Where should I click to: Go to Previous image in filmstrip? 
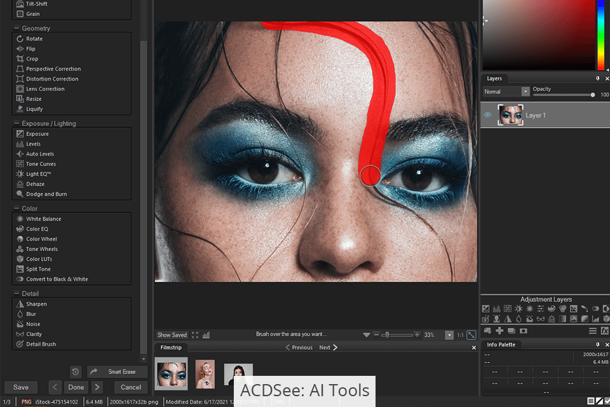click(299, 347)
